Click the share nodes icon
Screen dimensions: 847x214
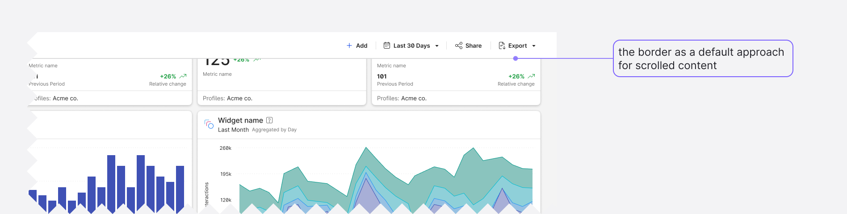[x=459, y=45]
